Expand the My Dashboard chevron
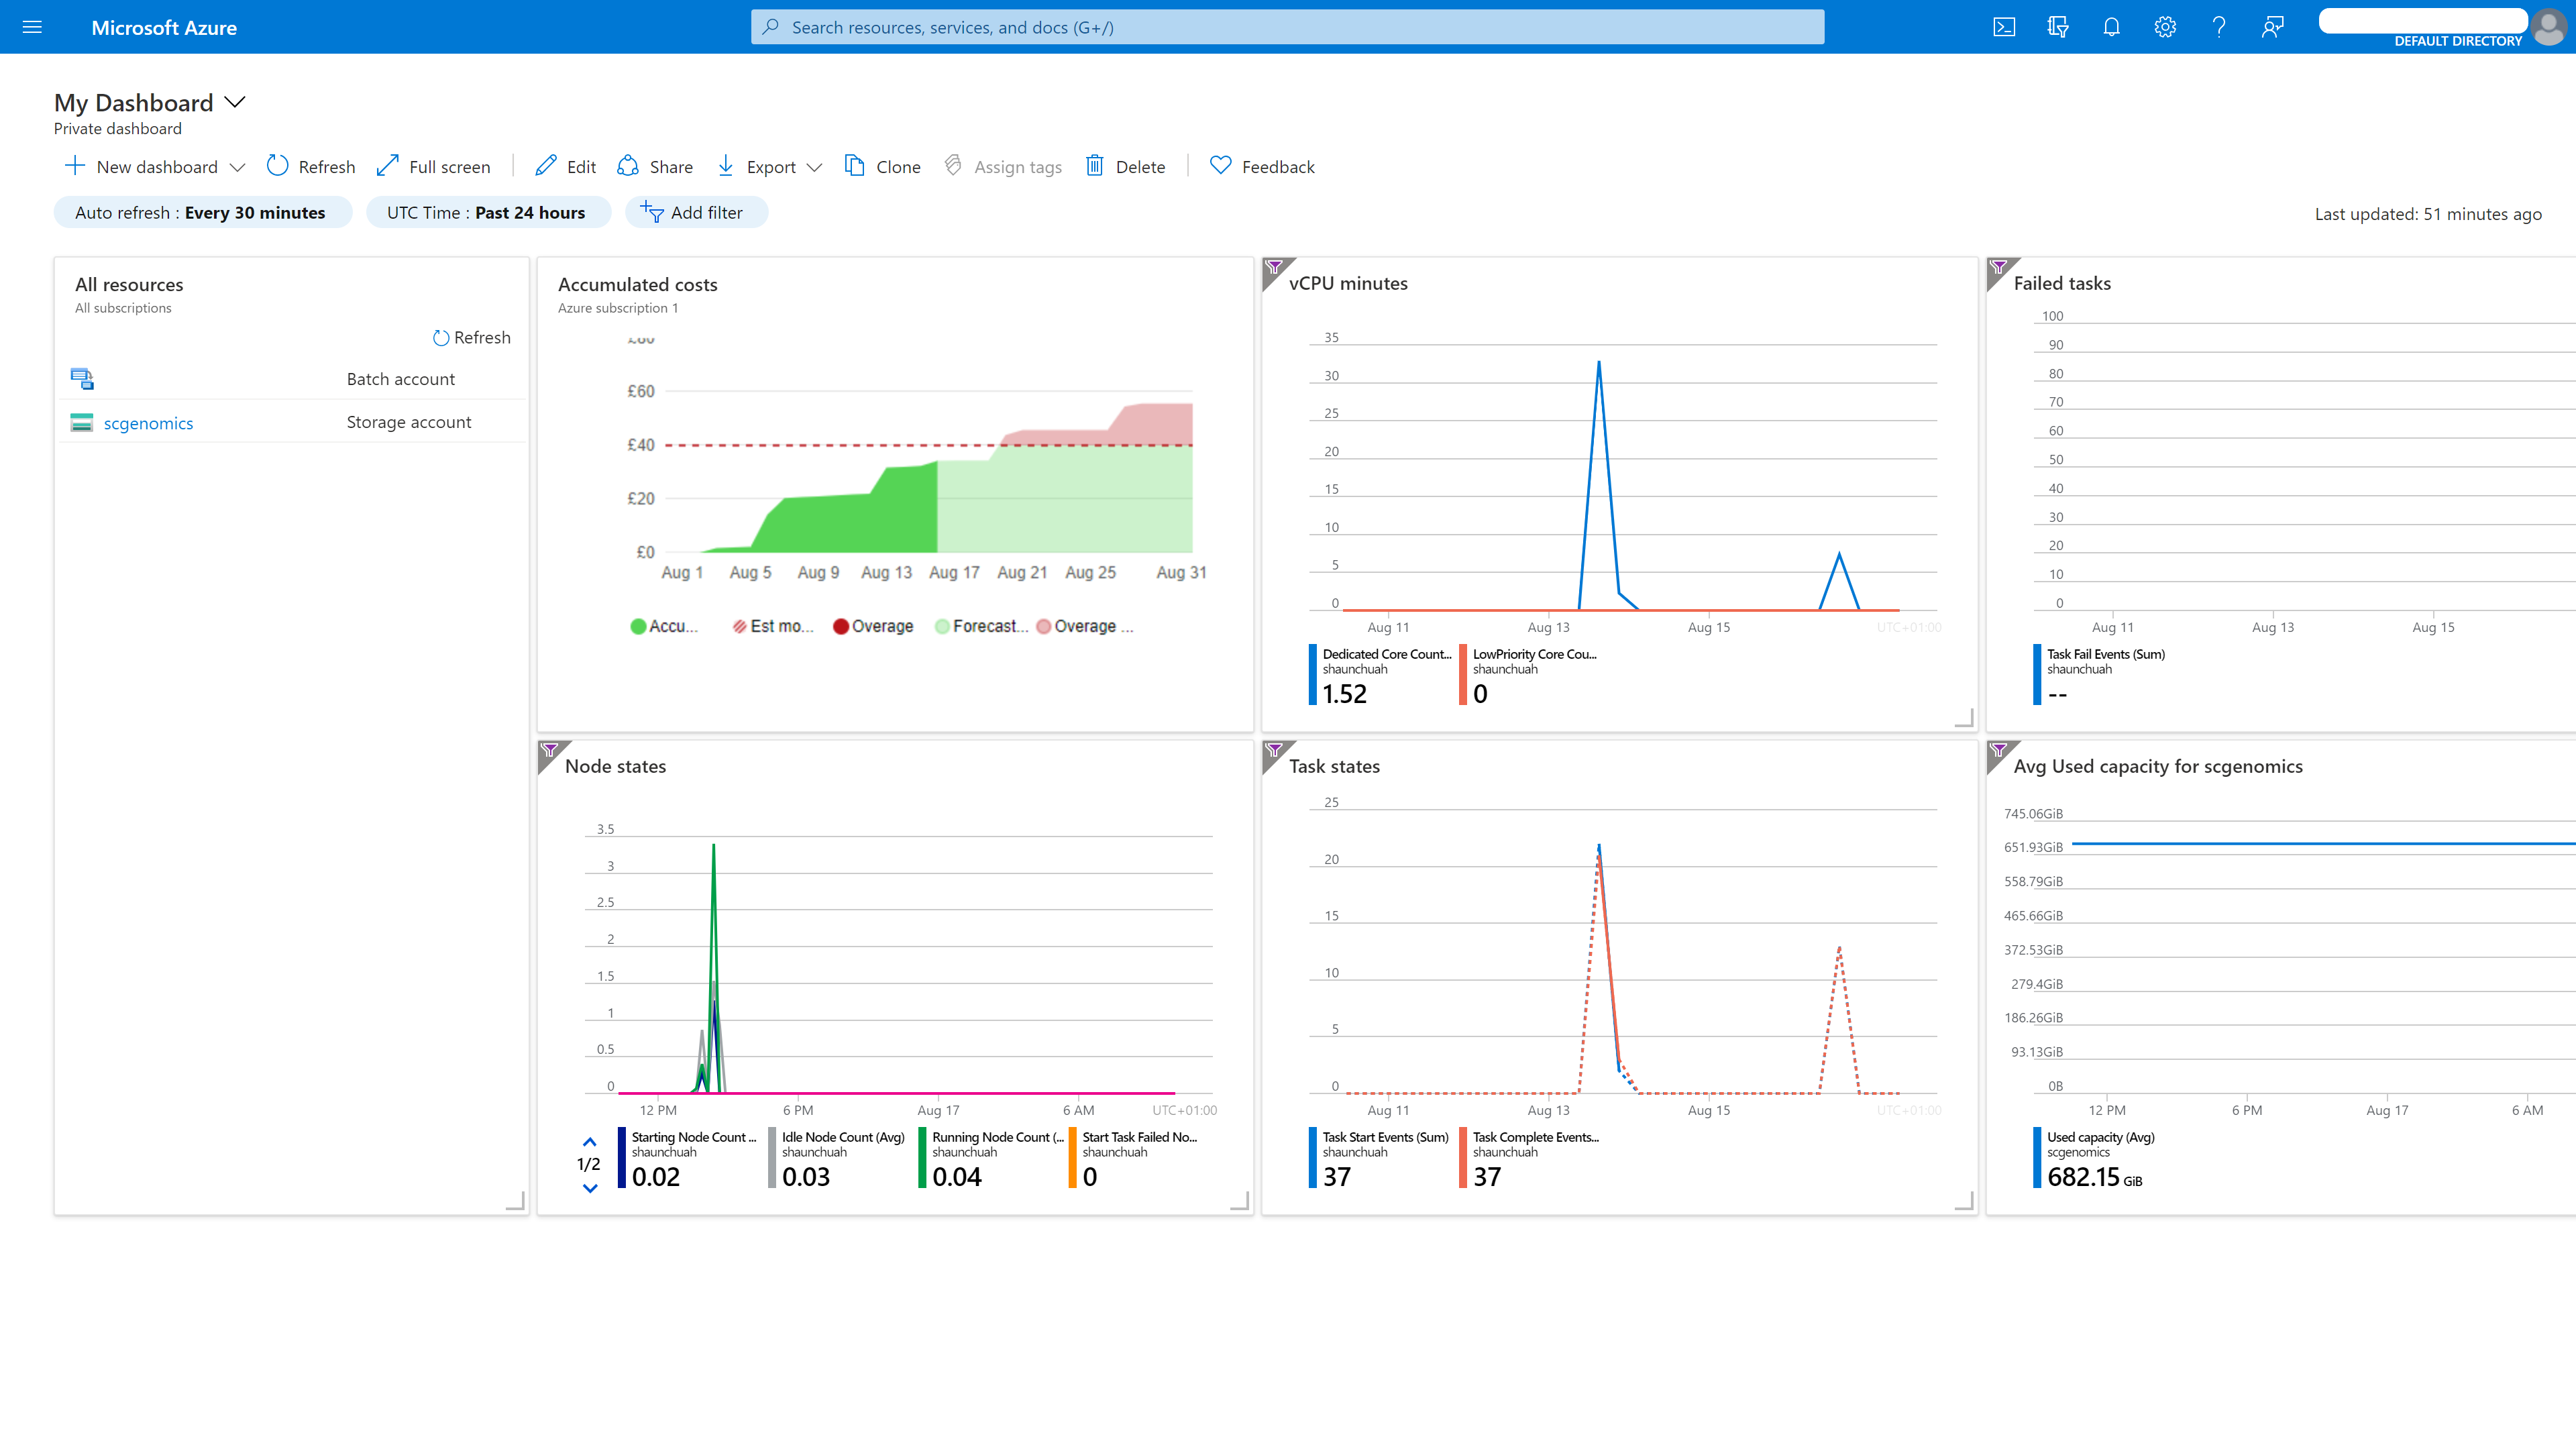The height and width of the screenshot is (1449, 2576). coord(235,103)
